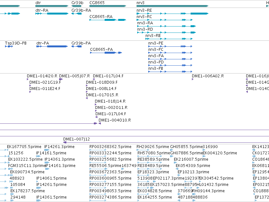Select the nrv3-RC transcript label
This screenshot has width=269, height=202.
tap(144, 17)
